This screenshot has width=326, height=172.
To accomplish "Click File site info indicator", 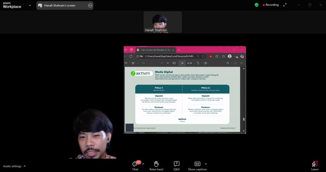I will click(139, 56).
